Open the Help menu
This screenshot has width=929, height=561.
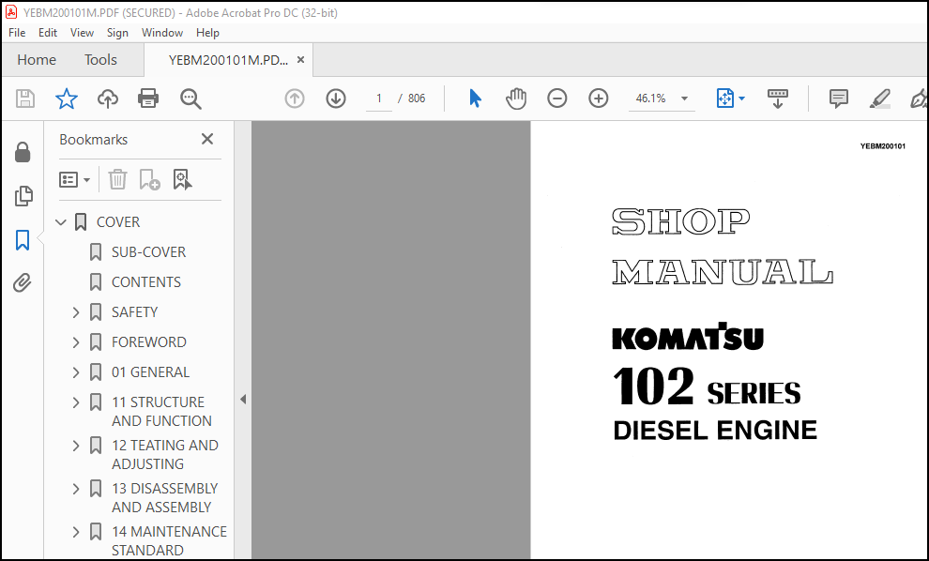pyautogui.click(x=207, y=33)
